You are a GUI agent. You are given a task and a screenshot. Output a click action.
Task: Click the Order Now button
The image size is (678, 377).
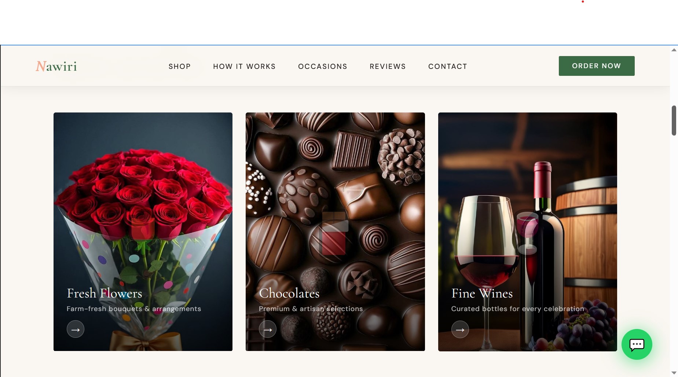(597, 66)
